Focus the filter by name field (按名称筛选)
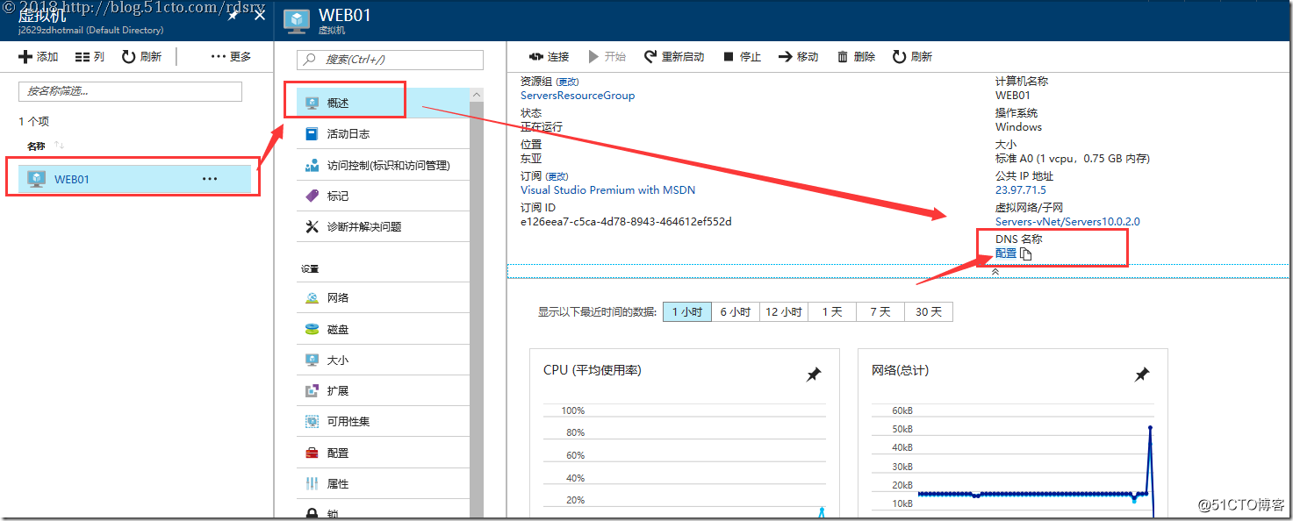Viewport: 1293px width, 521px height. [130, 91]
